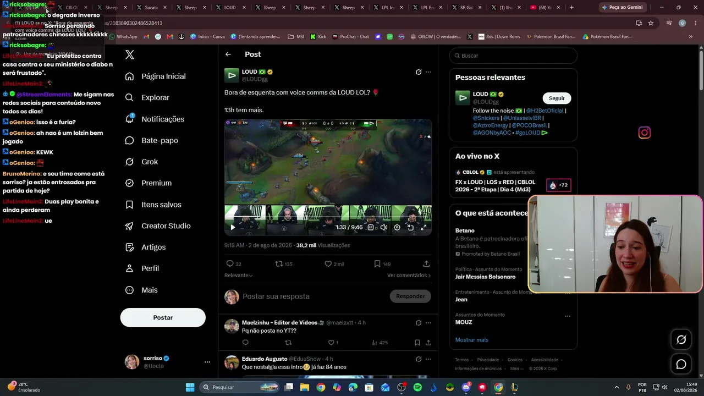Enter video fullscreen mode
Image resolution: width=704 pixels, height=396 pixels.
click(x=424, y=227)
